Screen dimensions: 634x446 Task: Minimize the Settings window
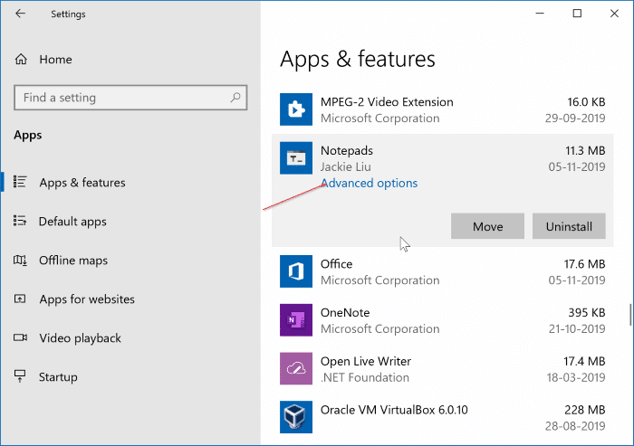click(x=540, y=14)
